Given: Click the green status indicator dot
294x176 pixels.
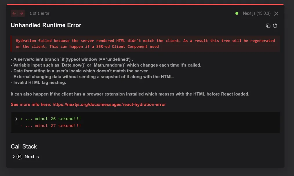Looking at the screenshot, I should pyautogui.click(x=237, y=13).
